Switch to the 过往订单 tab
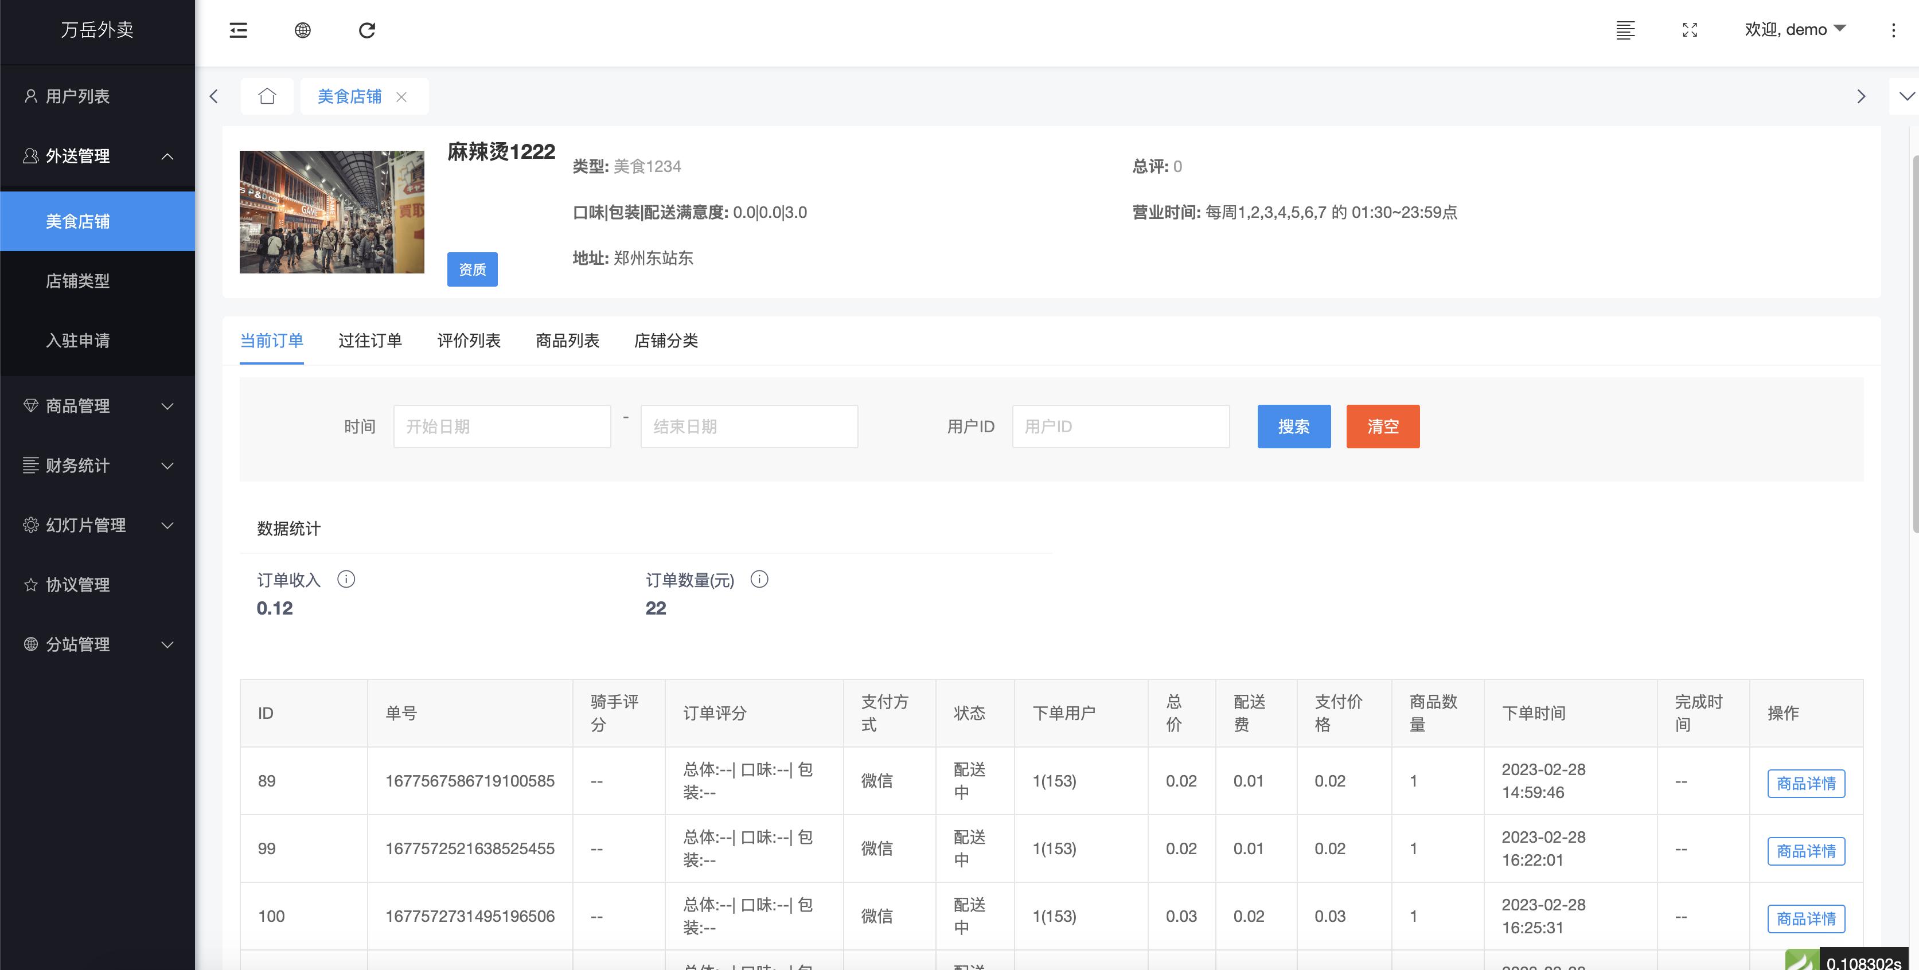Image resolution: width=1919 pixels, height=970 pixels. (x=370, y=340)
